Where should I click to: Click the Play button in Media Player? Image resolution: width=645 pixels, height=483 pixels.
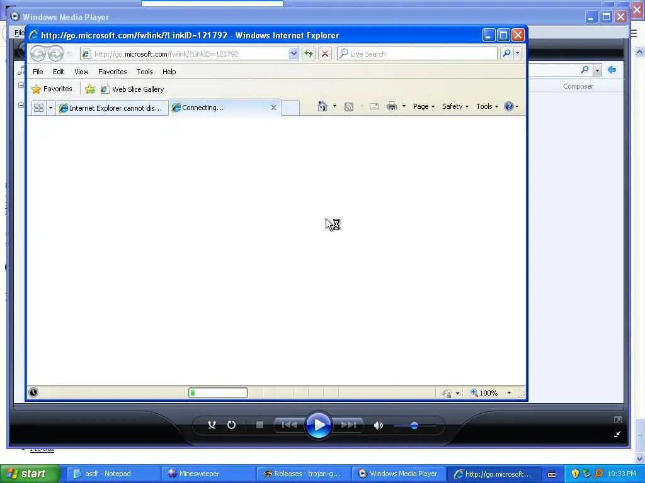pyautogui.click(x=319, y=425)
